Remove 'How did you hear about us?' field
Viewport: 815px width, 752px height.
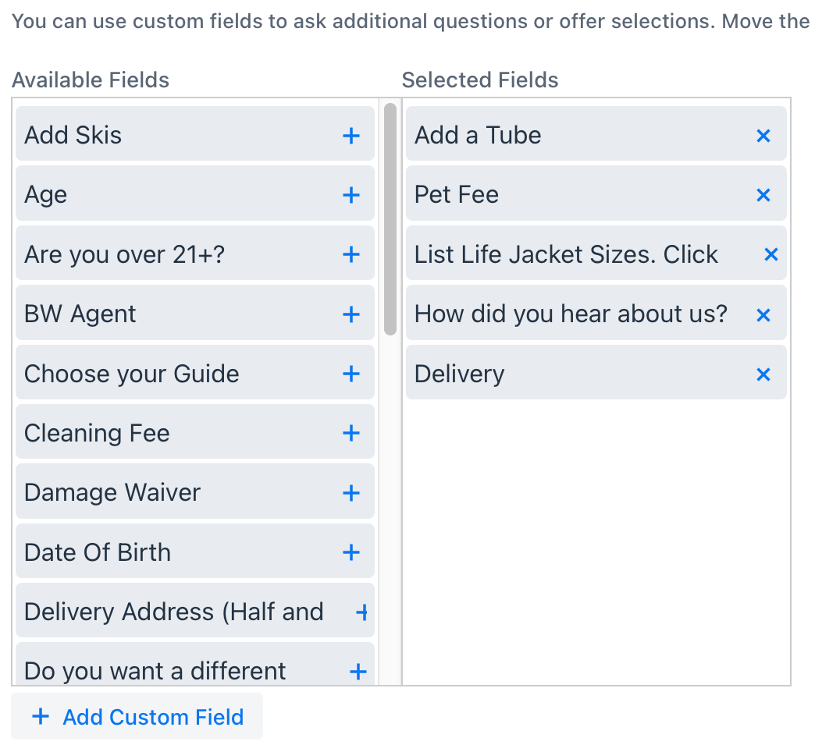coord(763,314)
